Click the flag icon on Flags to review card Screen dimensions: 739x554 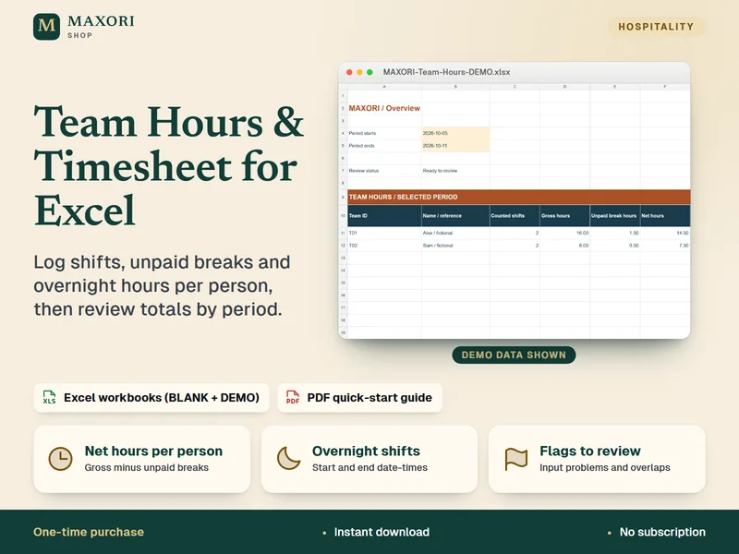[x=516, y=459]
